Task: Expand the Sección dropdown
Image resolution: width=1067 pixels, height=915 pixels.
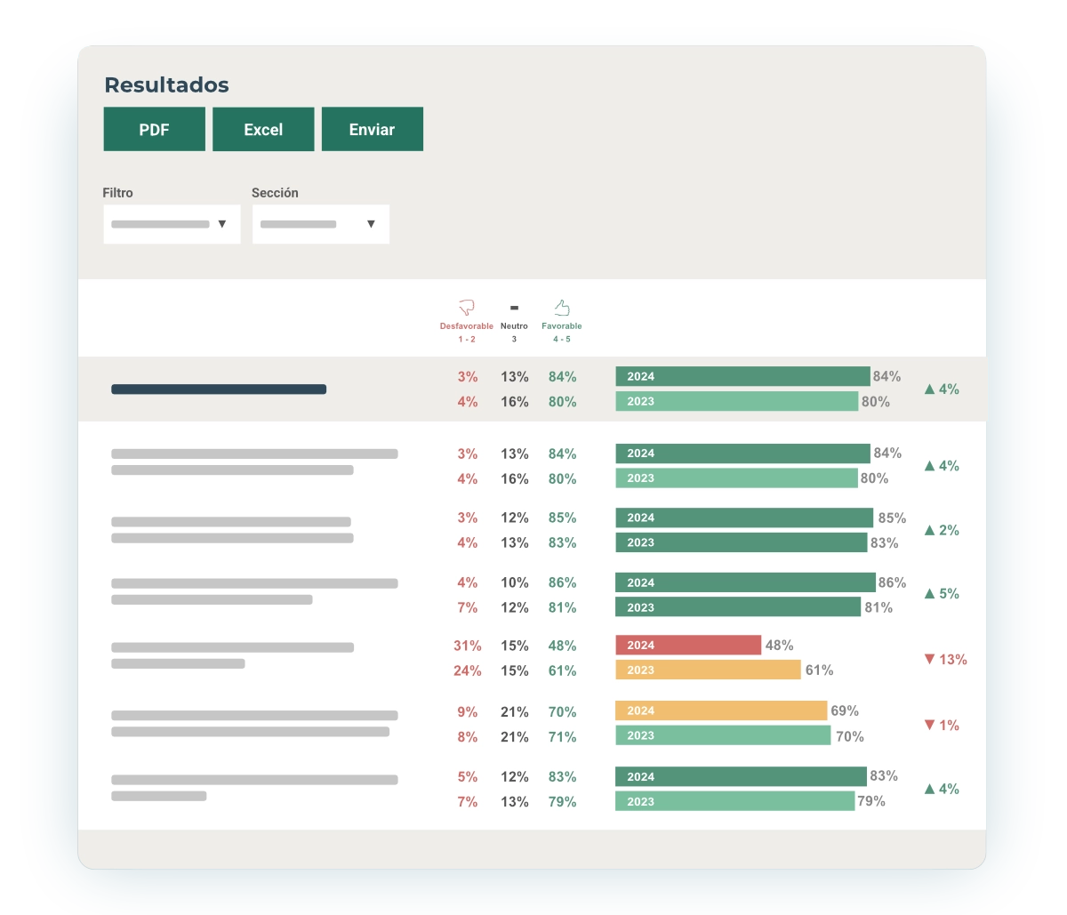Action: (320, 224)
